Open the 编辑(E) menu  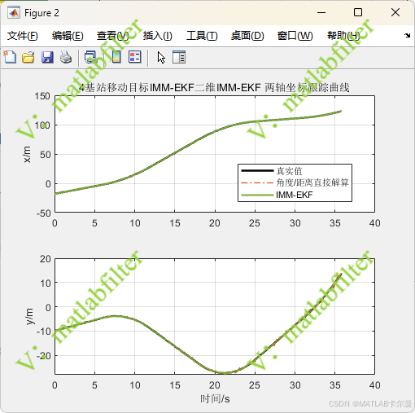tap(68, 36)
